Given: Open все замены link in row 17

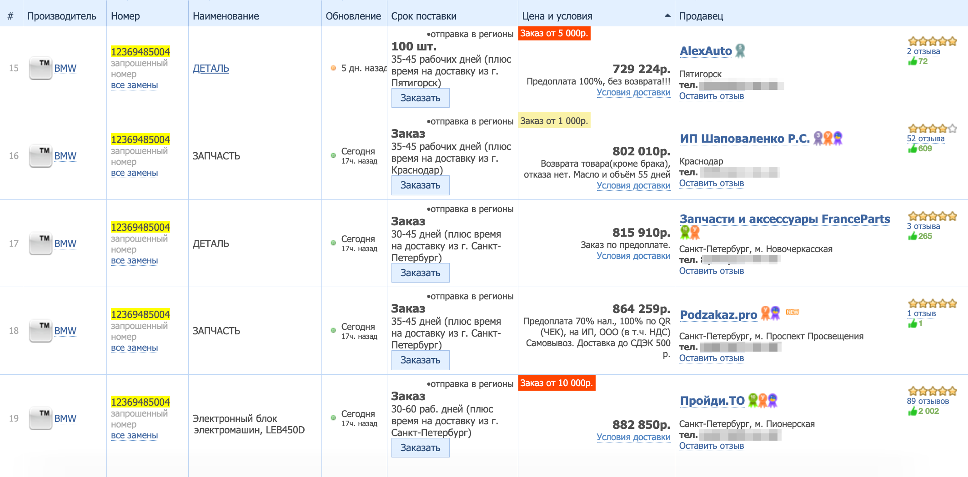Looking at the screenshot, I should [135, 261].
